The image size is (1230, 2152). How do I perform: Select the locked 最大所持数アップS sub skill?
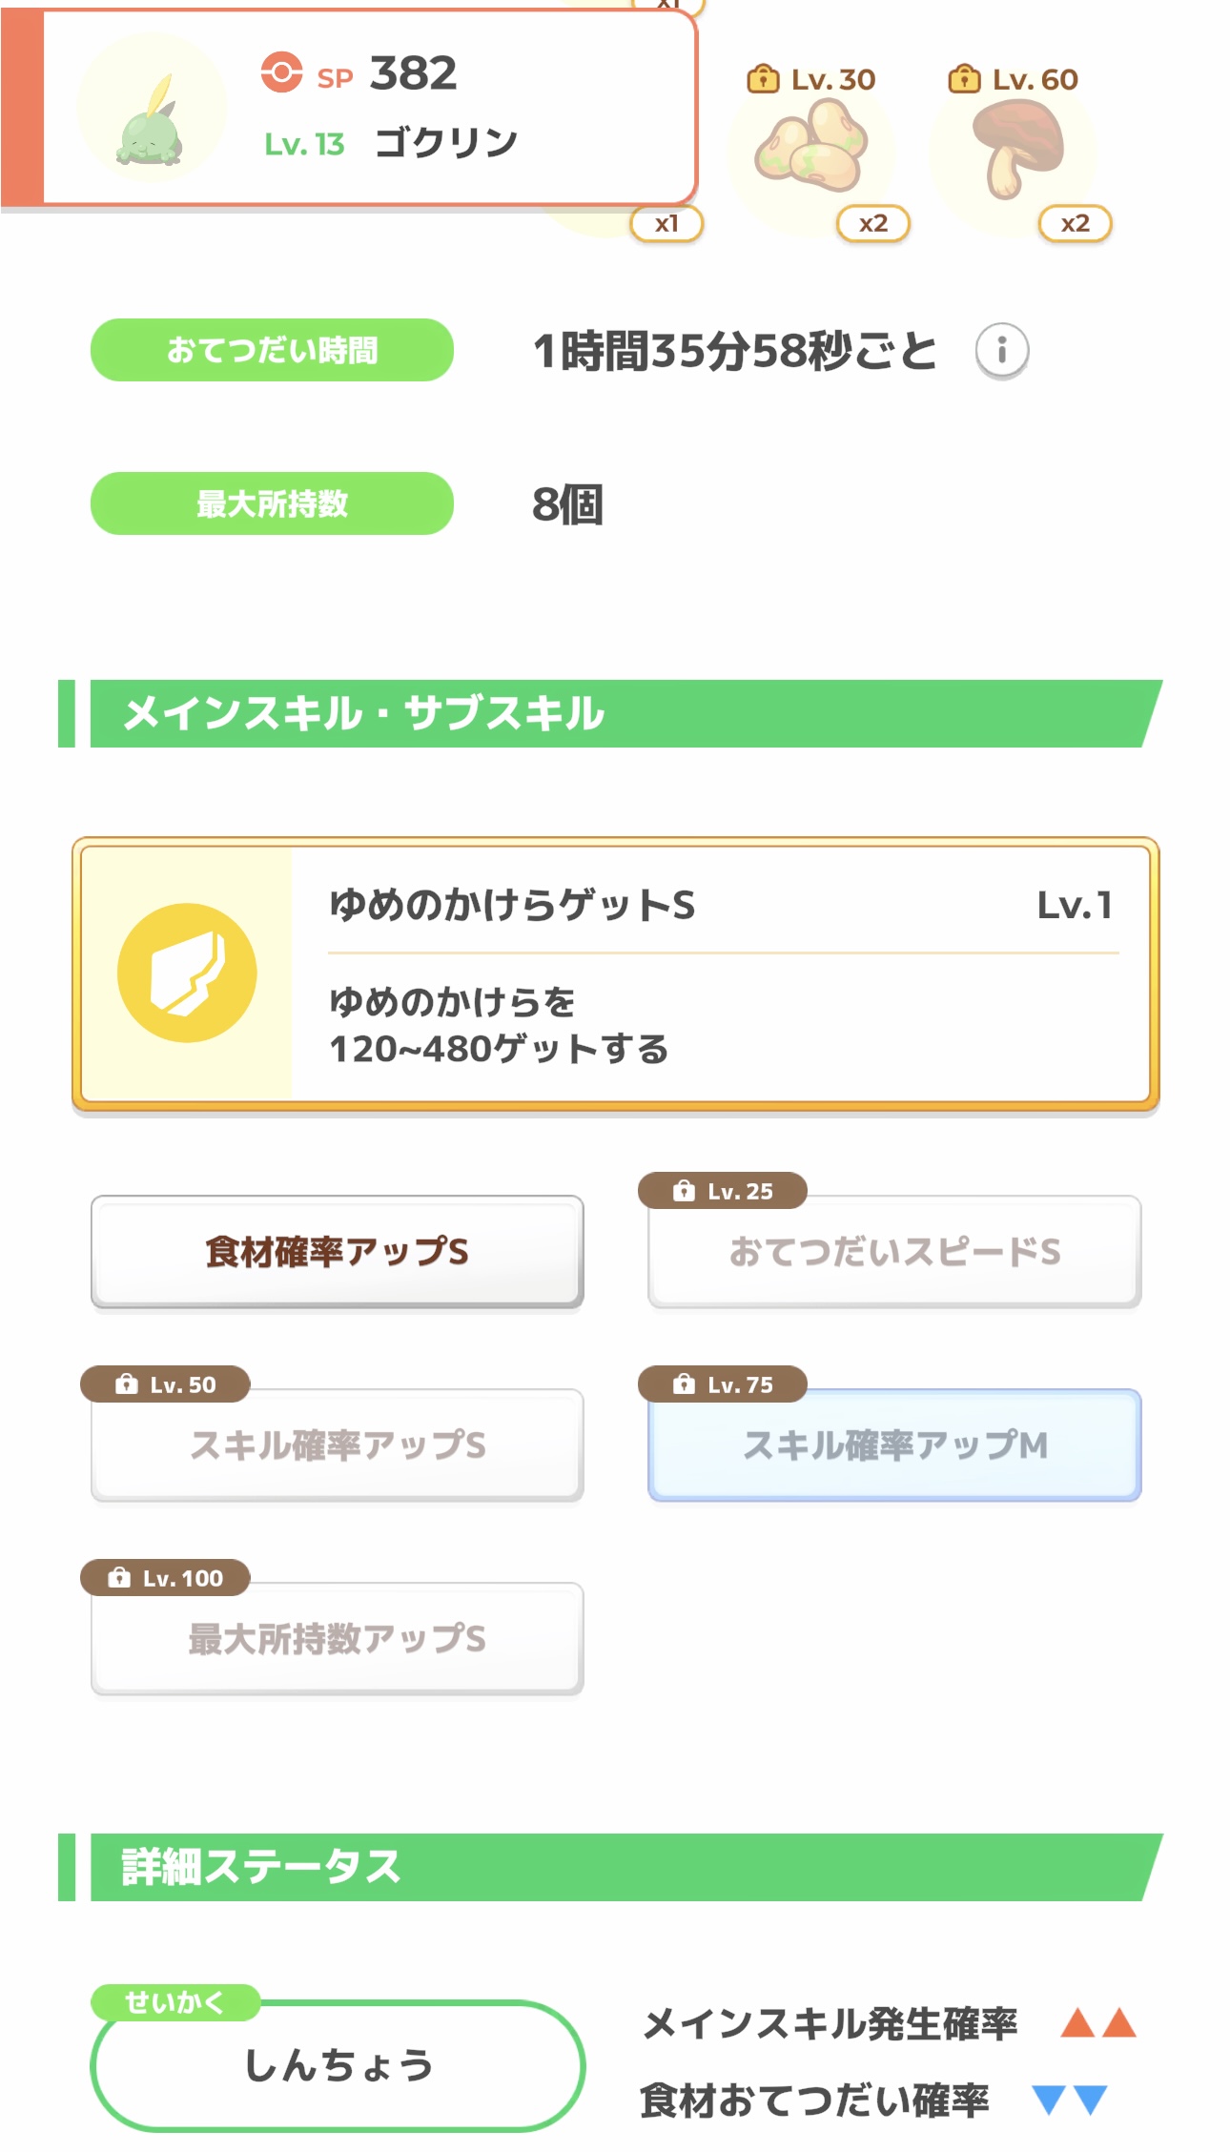337,1638
